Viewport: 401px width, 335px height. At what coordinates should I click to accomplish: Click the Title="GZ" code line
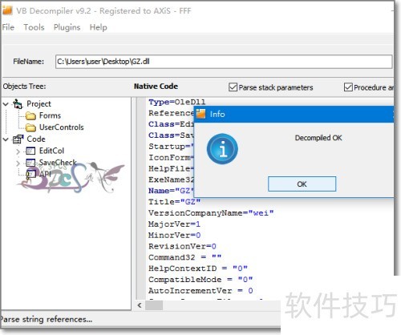pos(174,202)
